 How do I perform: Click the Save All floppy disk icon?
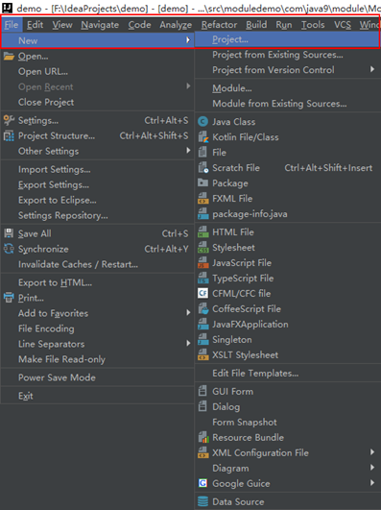(x=9, y=233)
